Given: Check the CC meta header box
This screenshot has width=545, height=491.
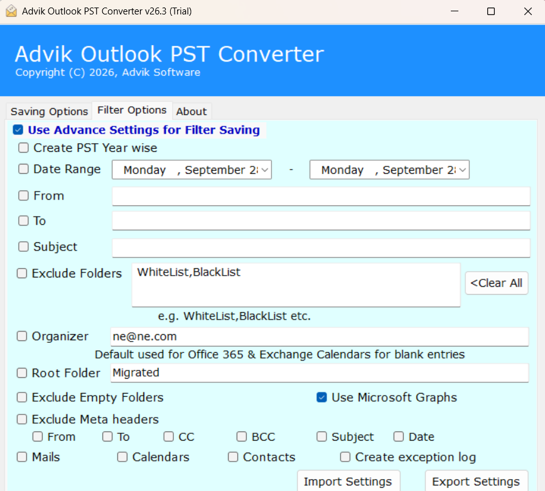Looking at the screenshot, I should click(x=168, y=437).
